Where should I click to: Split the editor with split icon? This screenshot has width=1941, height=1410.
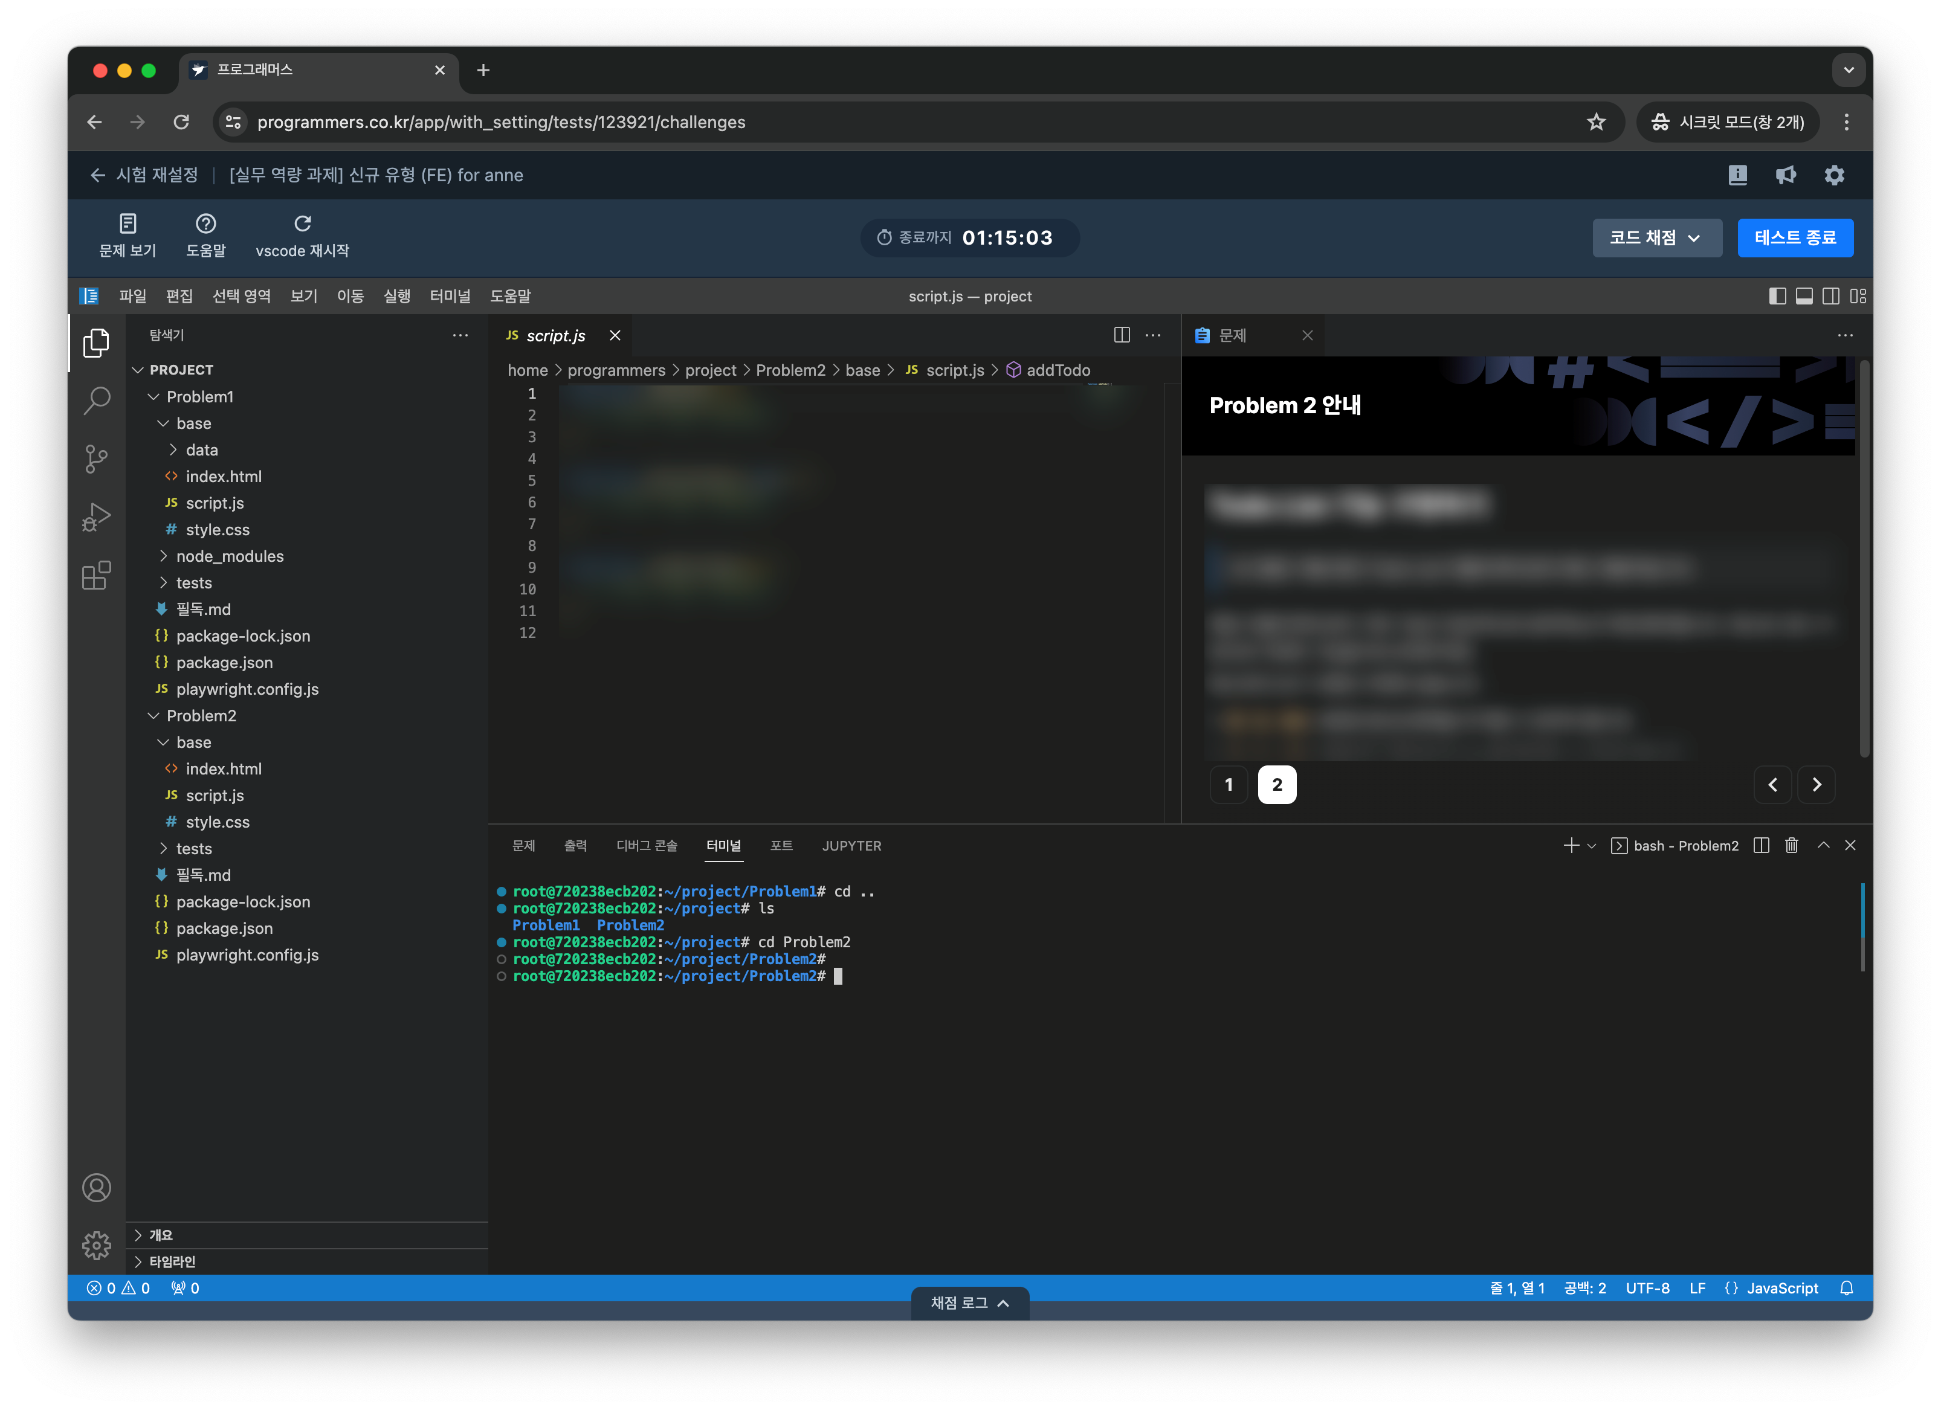1121,335
